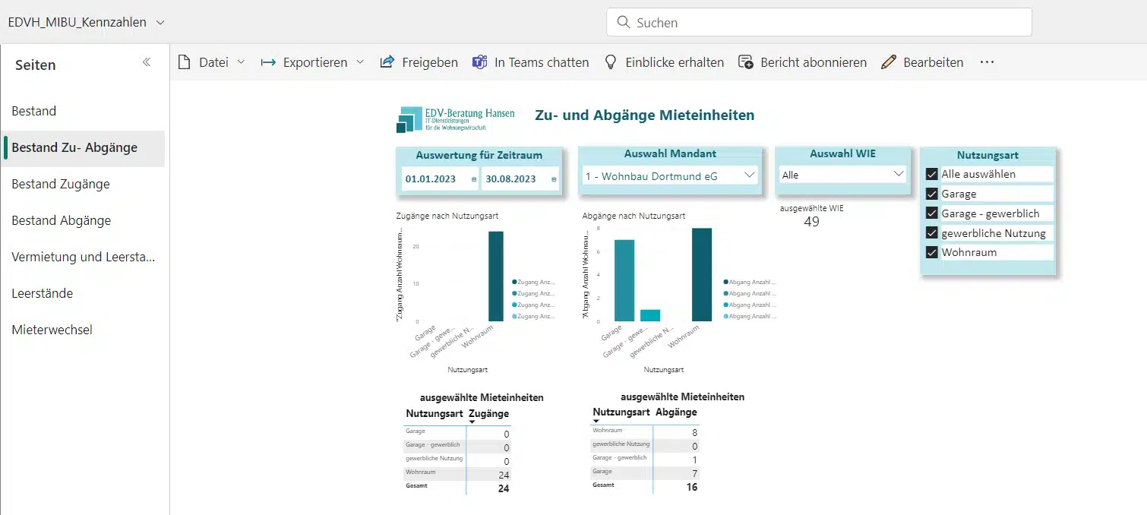Screen dimensions: 1147x515
Task: Open the more options ellipsis menu
Action: pyautogui.click(x=987, y=62)
